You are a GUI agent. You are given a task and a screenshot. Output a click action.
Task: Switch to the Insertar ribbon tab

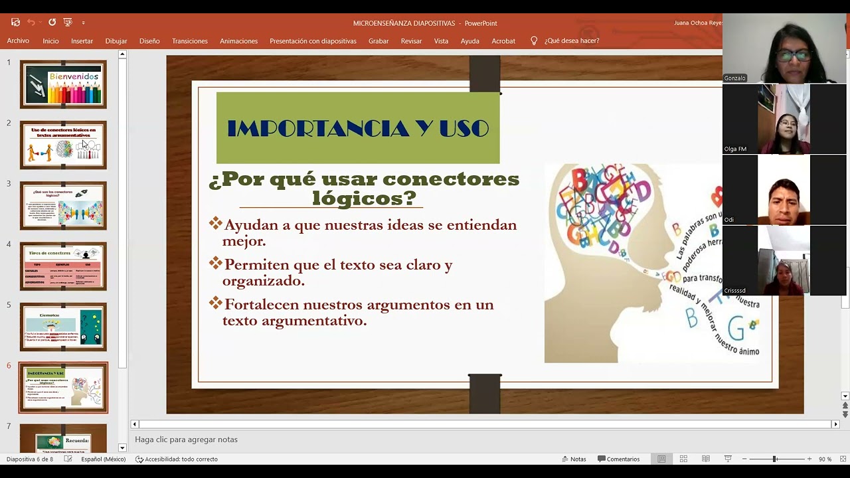82,40
